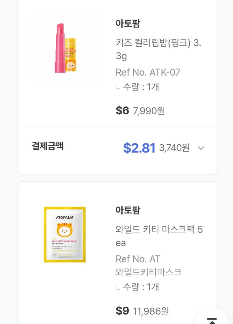Screen dimensions: 233x324
Task: Tap the 11,986원 won price
Action: point(151,311)
